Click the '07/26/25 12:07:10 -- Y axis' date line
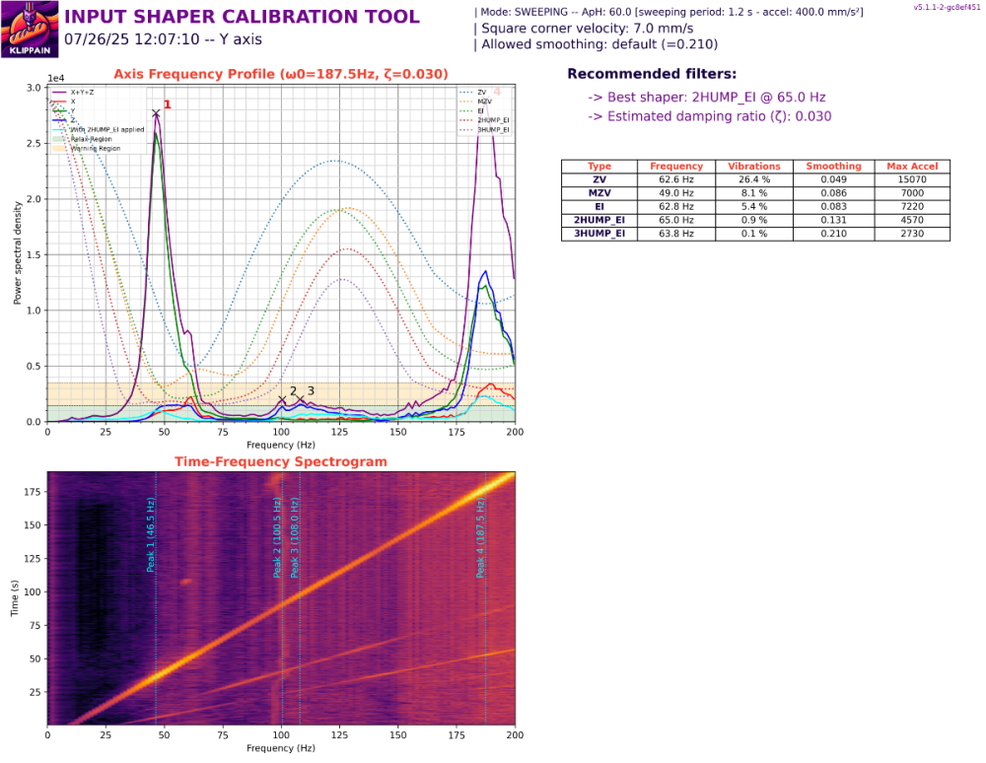The image size is (986, 763). (x=163, y=39)
